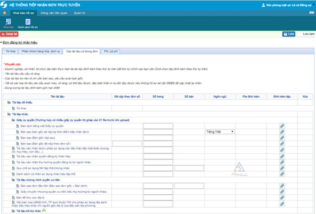Click paperclip for Quy chế sử dụng NH tập thể
This screenshot has height=214, width=316.
click(x=282, y=168)
